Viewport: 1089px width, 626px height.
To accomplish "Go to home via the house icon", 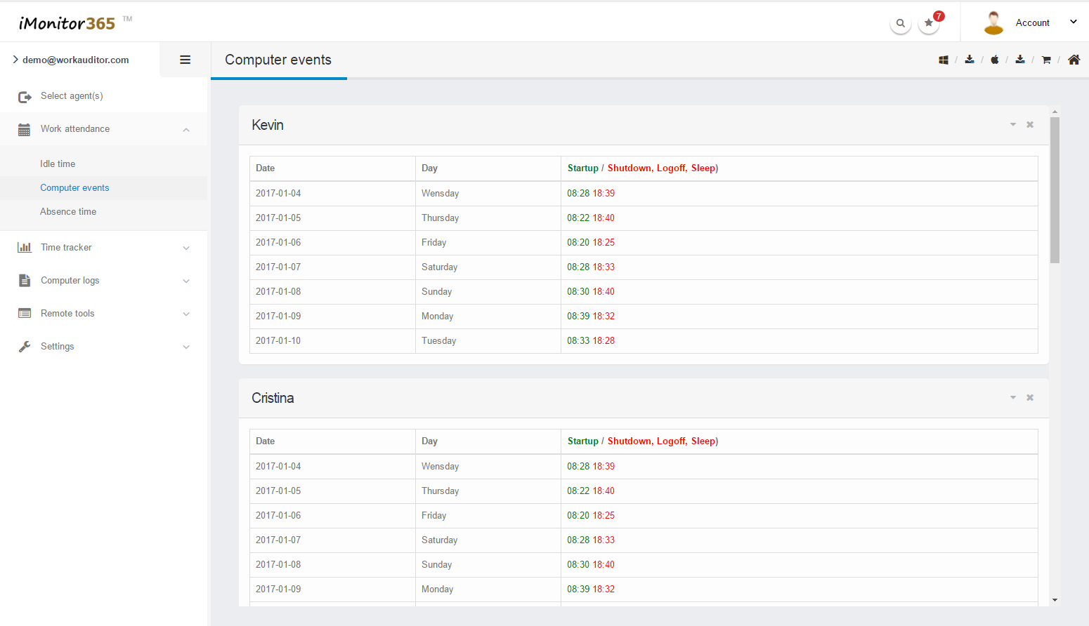I will 1074,60.
